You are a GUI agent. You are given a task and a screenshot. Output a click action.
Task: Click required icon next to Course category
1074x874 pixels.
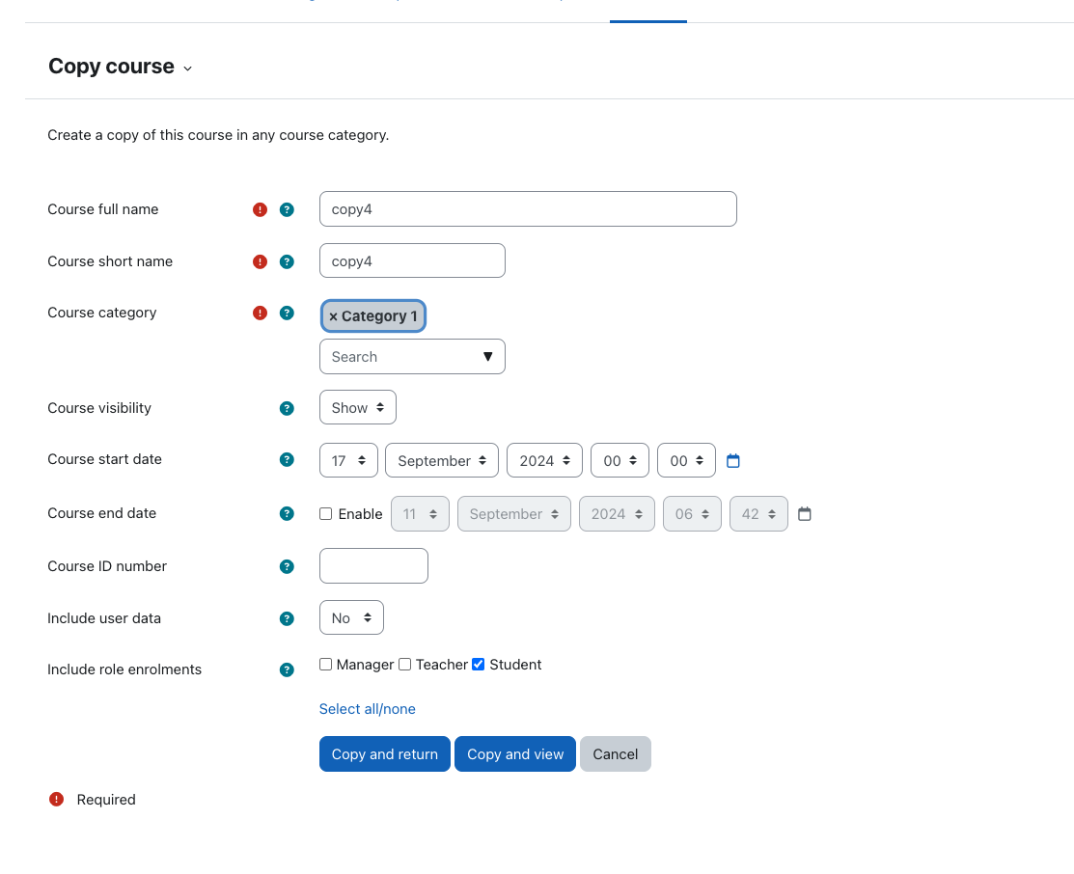(x=260, y=313)
